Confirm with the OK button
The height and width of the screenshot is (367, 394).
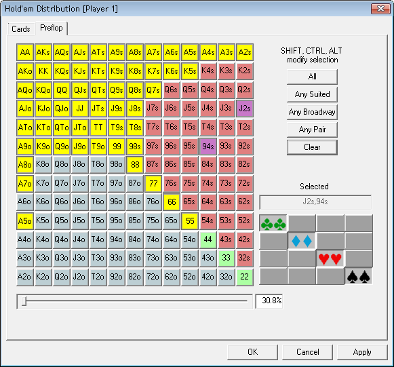[x=252, y=352]
